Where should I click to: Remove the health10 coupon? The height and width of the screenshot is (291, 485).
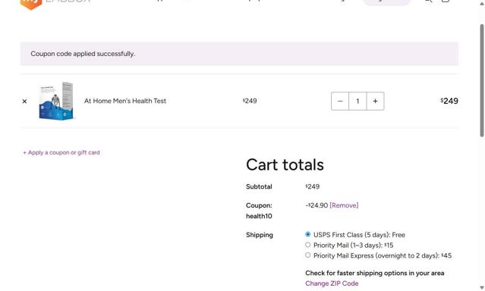(x=344, y=205)
